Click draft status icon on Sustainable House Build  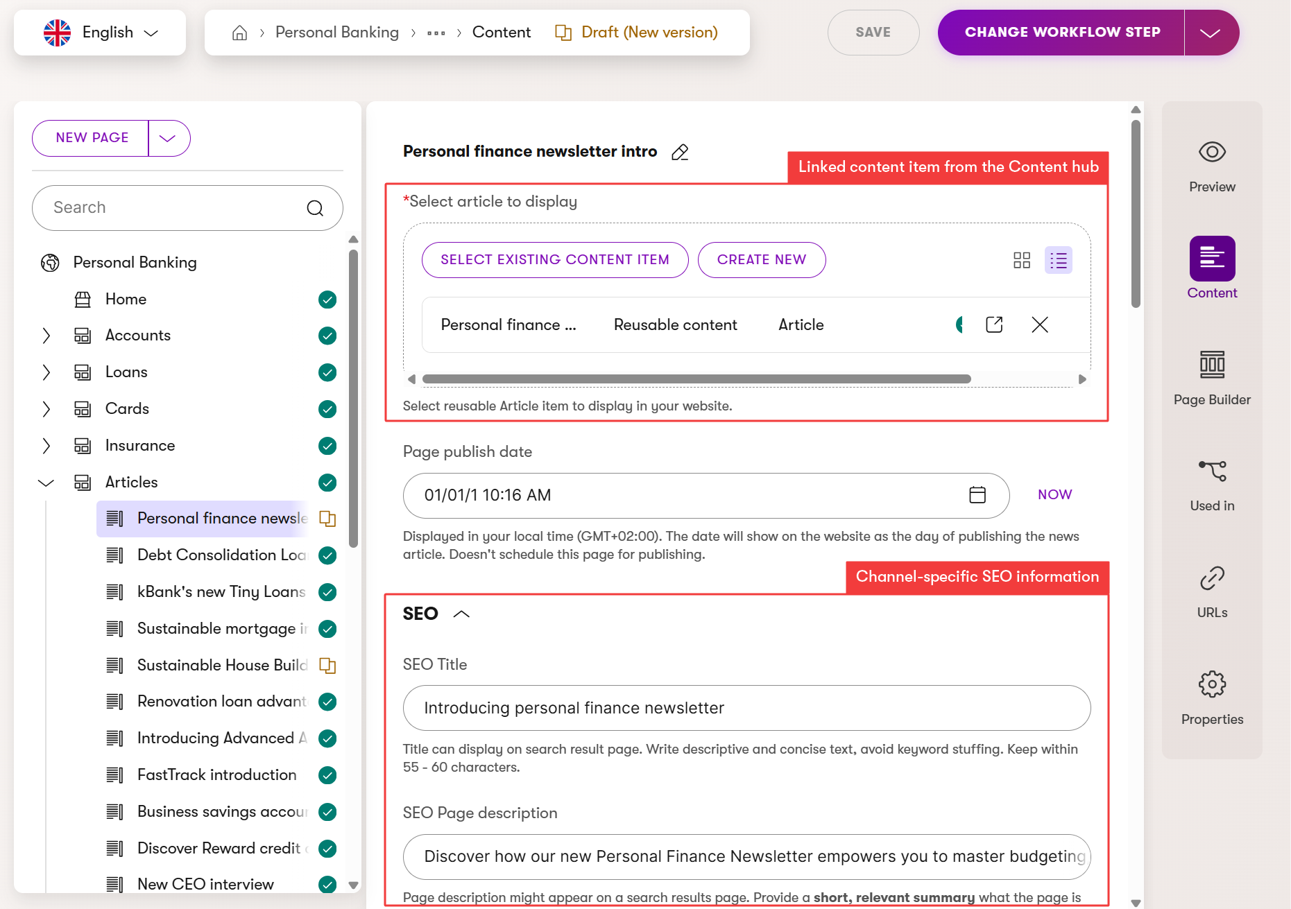(327, 666)
